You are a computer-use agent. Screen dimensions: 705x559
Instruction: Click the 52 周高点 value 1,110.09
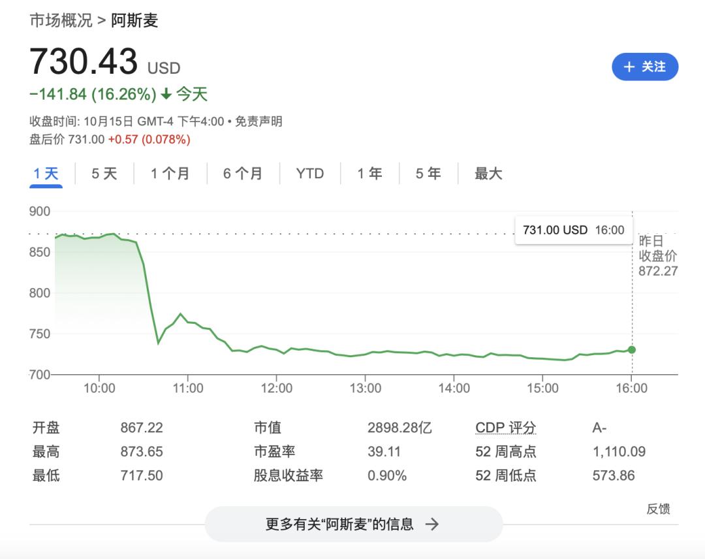click(619, 451)
